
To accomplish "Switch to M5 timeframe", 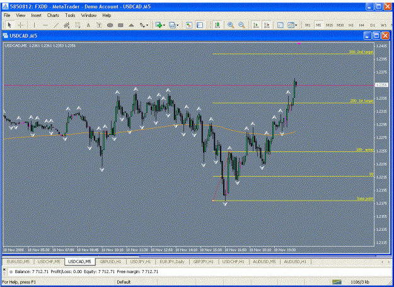I will (318, 25).
